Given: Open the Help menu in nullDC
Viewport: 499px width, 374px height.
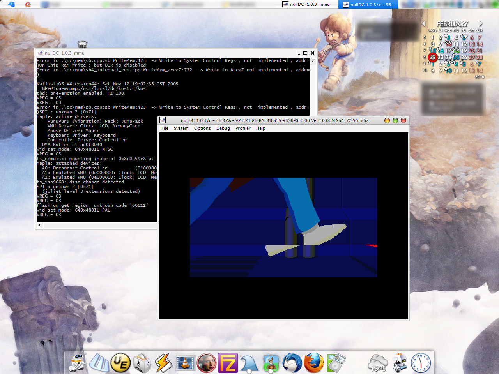Looking at the screenshot, I should tap(261, 128).
